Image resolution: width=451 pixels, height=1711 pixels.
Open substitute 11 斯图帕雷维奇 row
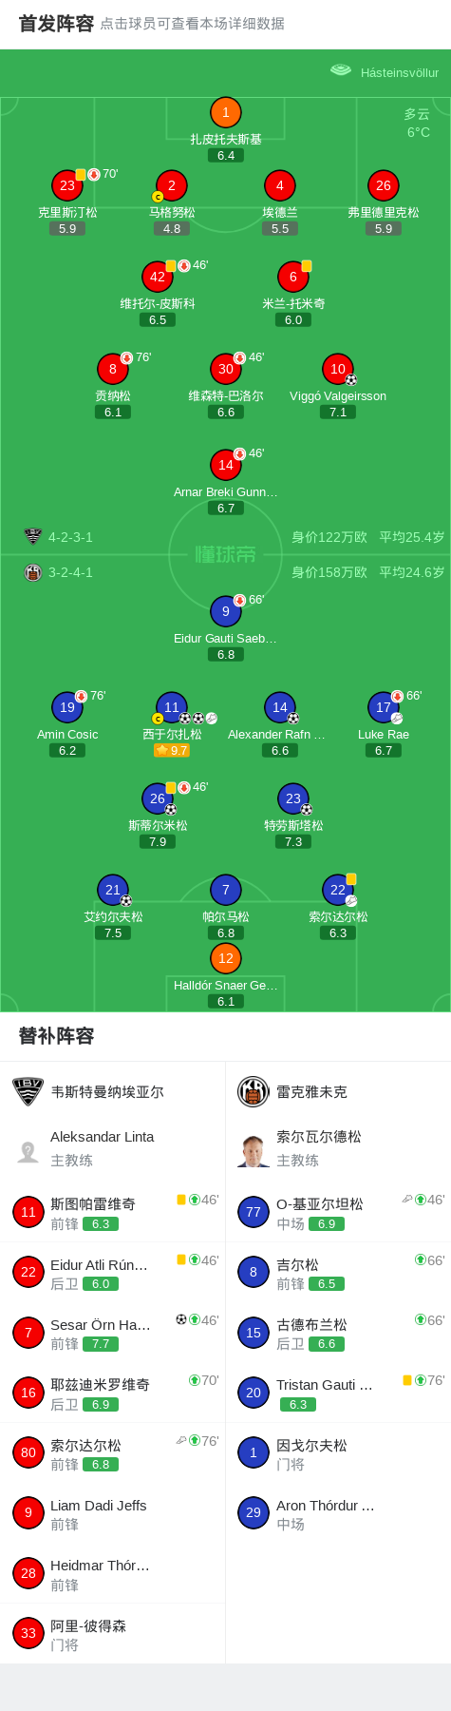click(x=113, y=1212)
